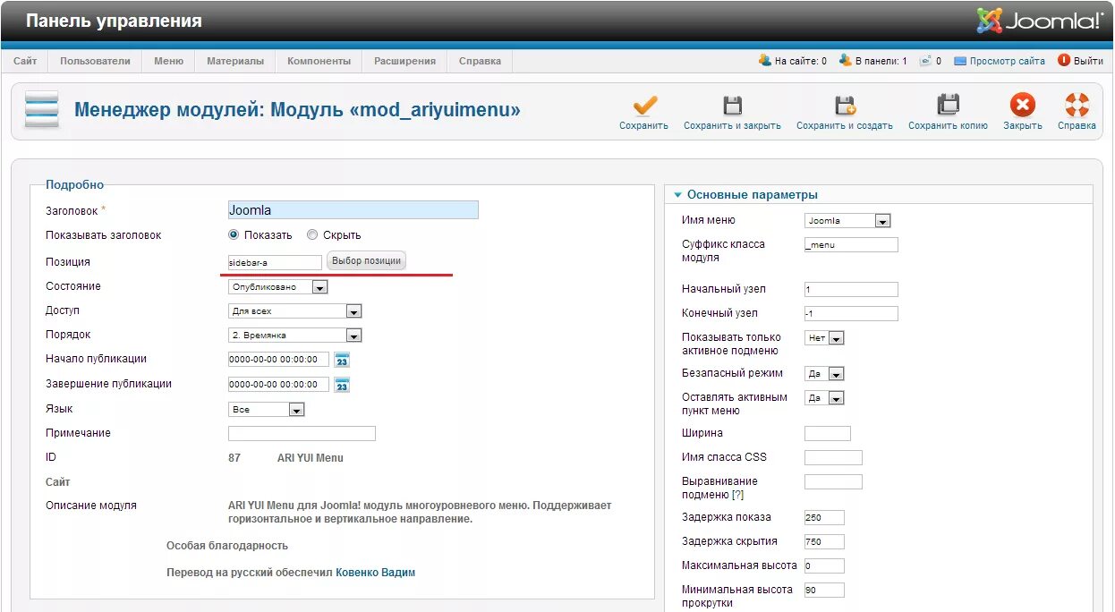Click the Минимальная высота прокрутки field

[x=824, y=591]
